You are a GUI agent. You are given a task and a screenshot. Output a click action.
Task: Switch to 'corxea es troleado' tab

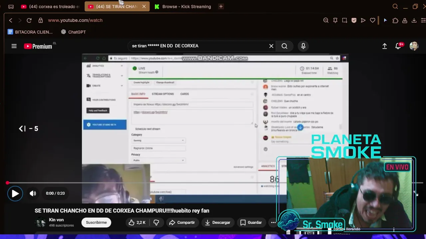pyautogui.click(x=50, y=7)
